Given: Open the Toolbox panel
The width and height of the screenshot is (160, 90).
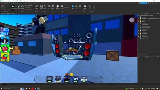Looking at the screenshot, I should coord(41,7).
